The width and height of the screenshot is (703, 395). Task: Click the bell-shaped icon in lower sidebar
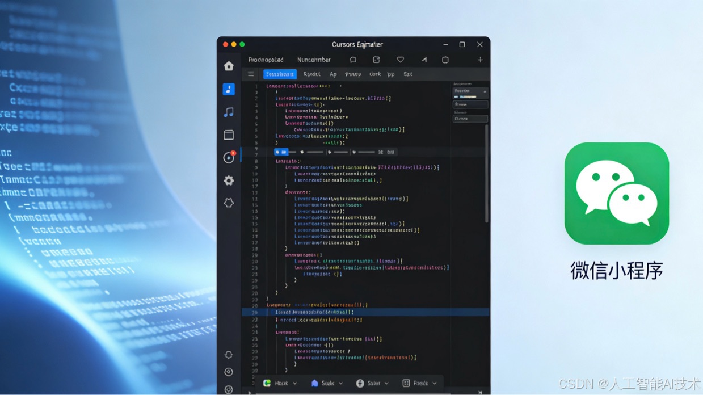229,355
